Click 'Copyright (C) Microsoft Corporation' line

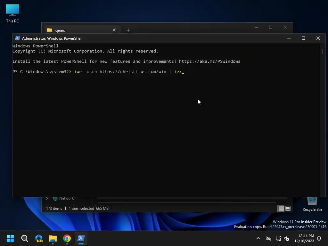(85, 51)
